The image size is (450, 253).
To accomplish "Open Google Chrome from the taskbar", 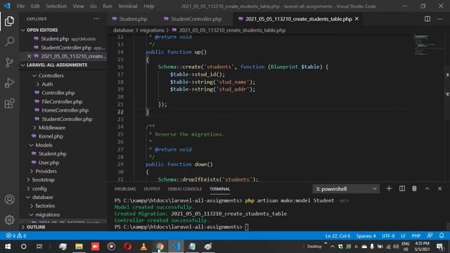I will (x=160, y=247).
